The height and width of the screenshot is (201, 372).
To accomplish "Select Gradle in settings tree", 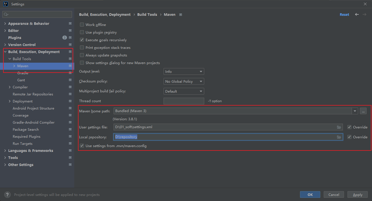I will tap(23, 73).
